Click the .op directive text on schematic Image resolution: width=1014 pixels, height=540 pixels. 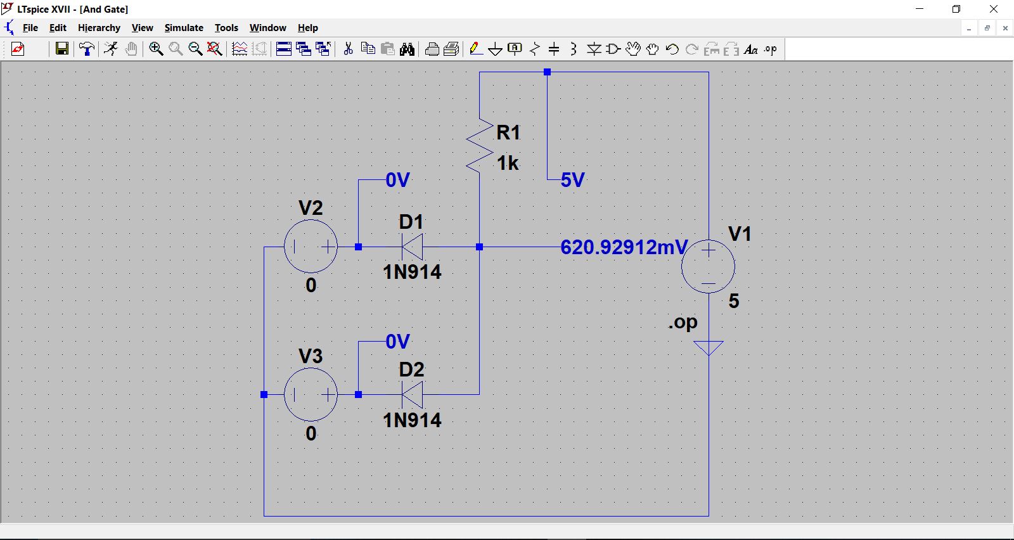(683, 323)
